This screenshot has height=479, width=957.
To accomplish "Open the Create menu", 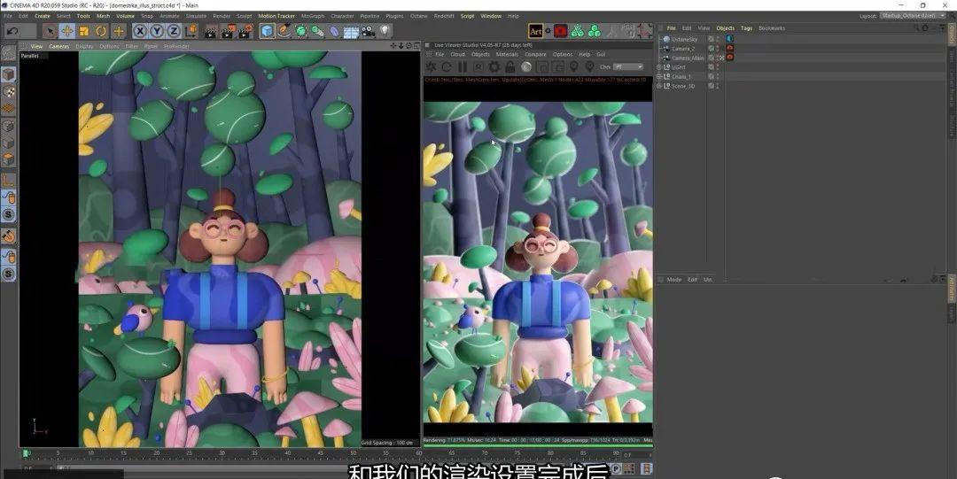I will click(x=43, y=16).
